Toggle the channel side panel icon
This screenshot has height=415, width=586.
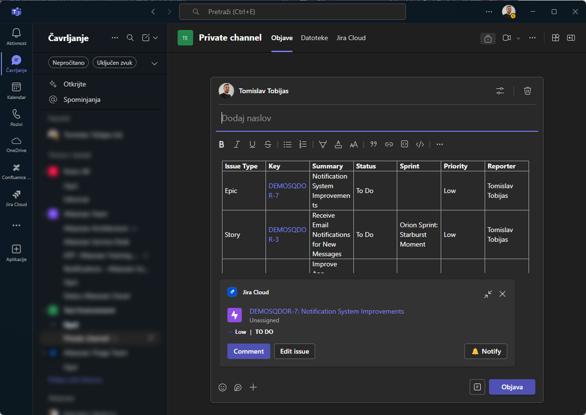(x=571, y=38)
